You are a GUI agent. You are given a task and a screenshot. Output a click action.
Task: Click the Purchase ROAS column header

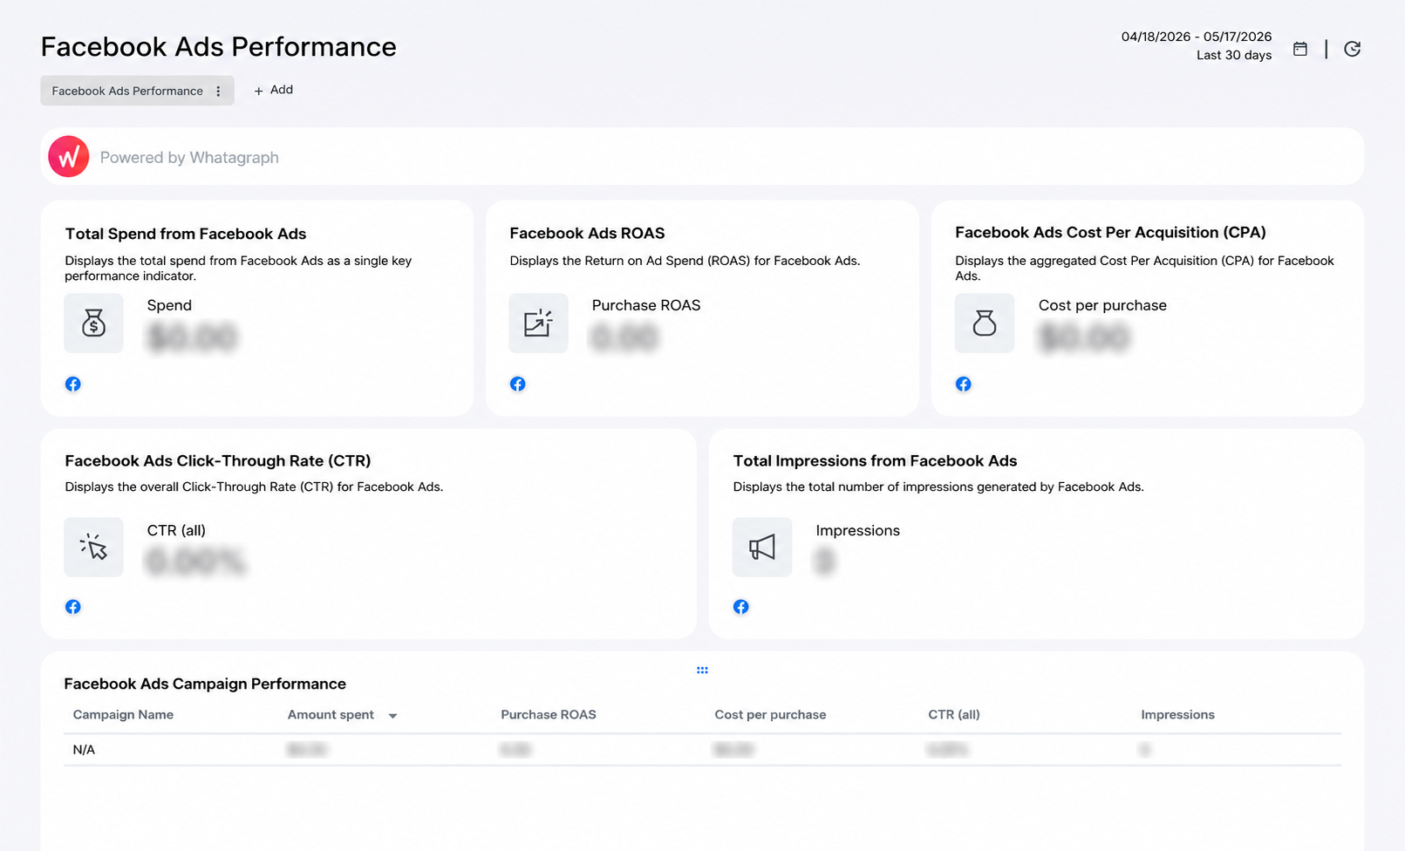[549, 714]
